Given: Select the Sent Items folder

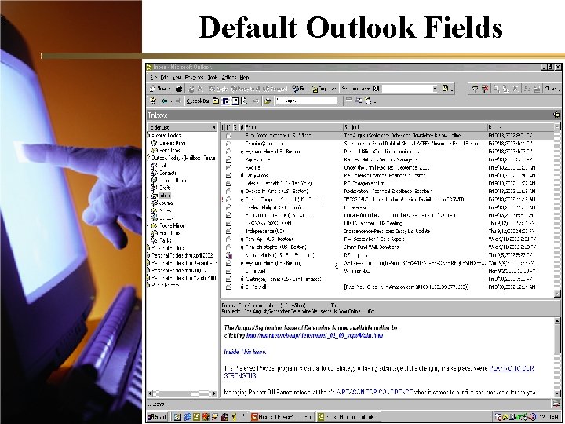Looking at the screenshot, I should (x=169, y=150).
